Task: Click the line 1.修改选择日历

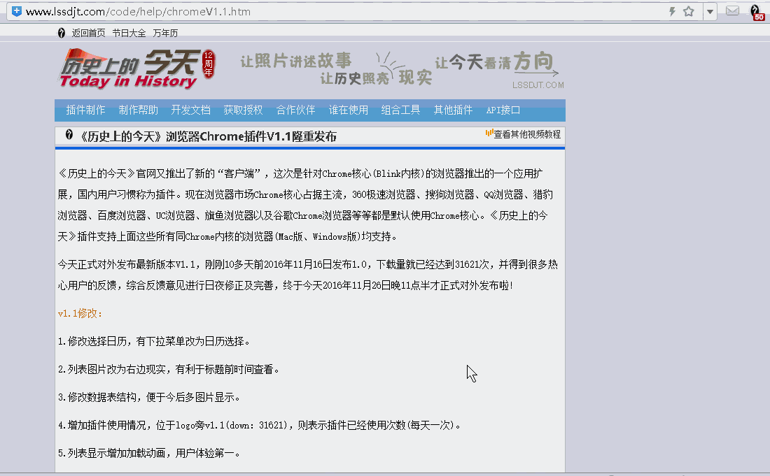Action: click(154, 341)
